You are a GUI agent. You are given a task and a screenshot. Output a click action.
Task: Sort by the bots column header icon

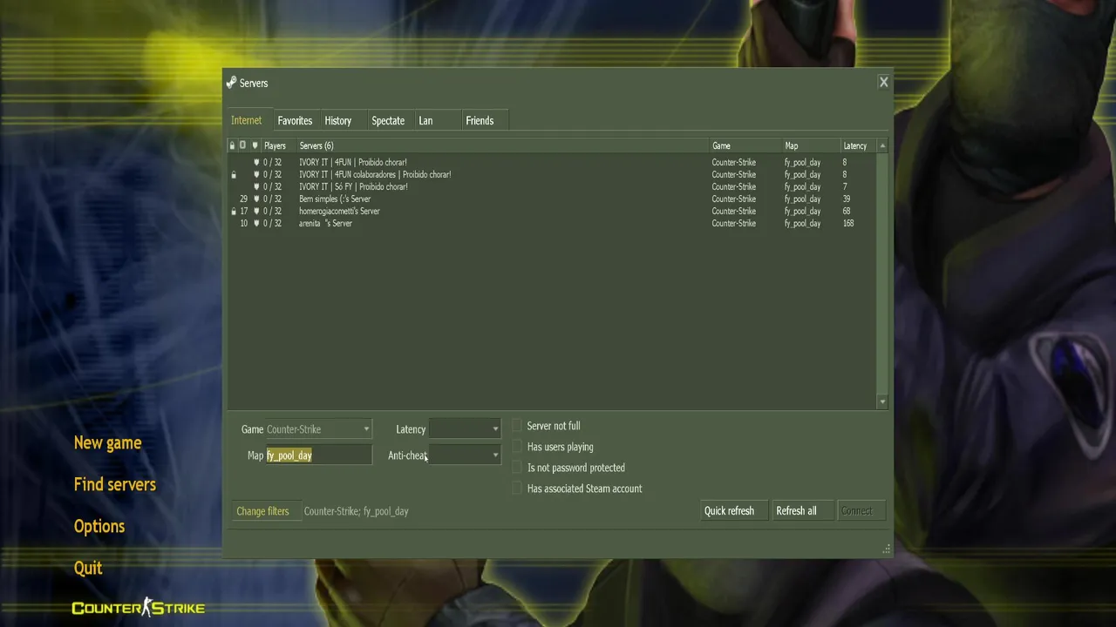tap(243, 145)
